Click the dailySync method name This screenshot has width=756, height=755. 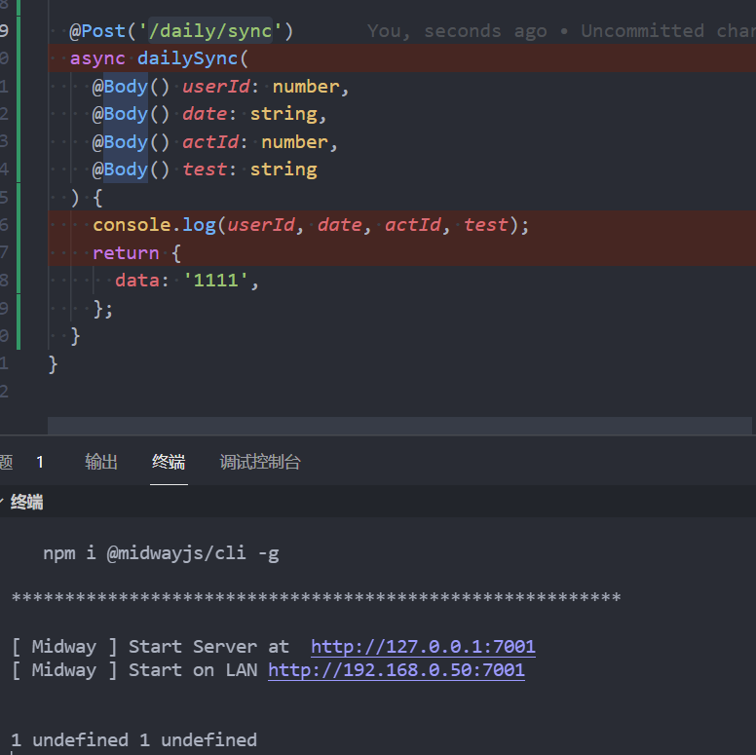[x=187, y=58]
